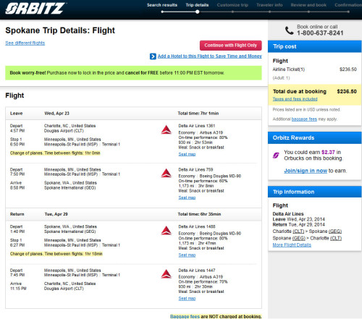
Task: Click Delta logo for flight 759
Action: tap(167, 173)
